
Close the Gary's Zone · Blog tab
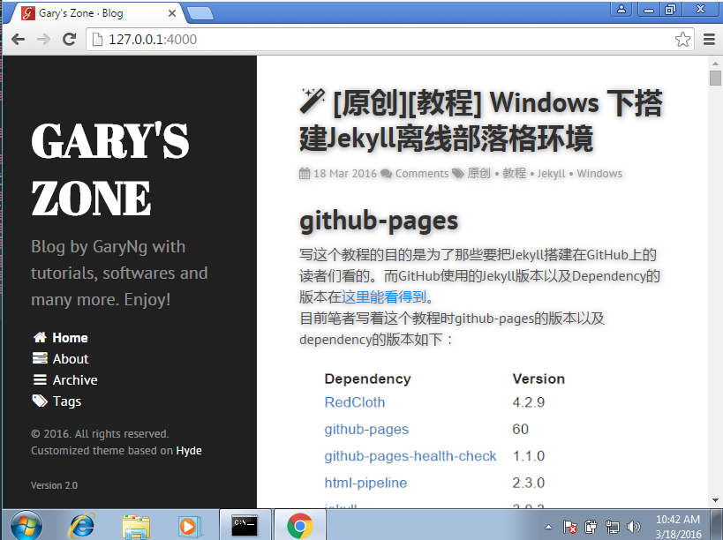[172, 13]
